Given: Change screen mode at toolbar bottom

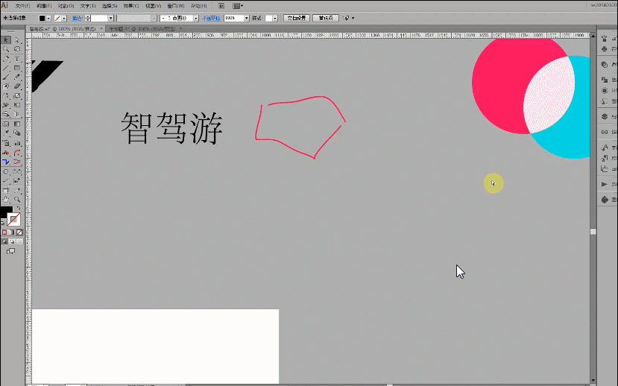Looking at the screenshot, I should coord(10,251).
